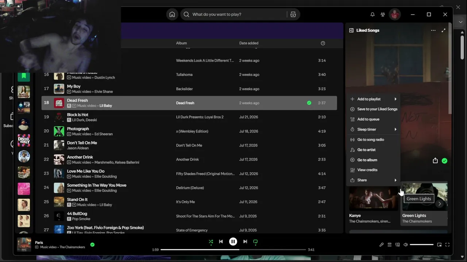Click the Stand On It track title
The image size is (467, 262).
click(77, 200)
